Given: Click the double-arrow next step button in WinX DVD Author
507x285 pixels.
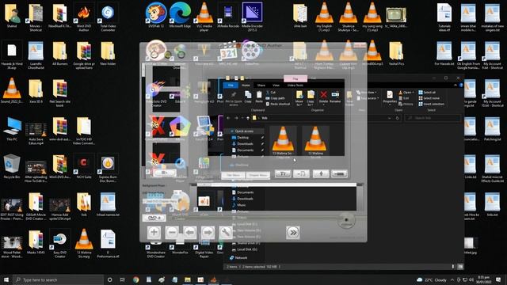Looking at the screenshot, I should coord(293,232).
